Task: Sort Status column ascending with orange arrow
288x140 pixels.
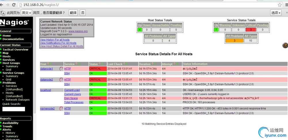Action: (100, 64)
